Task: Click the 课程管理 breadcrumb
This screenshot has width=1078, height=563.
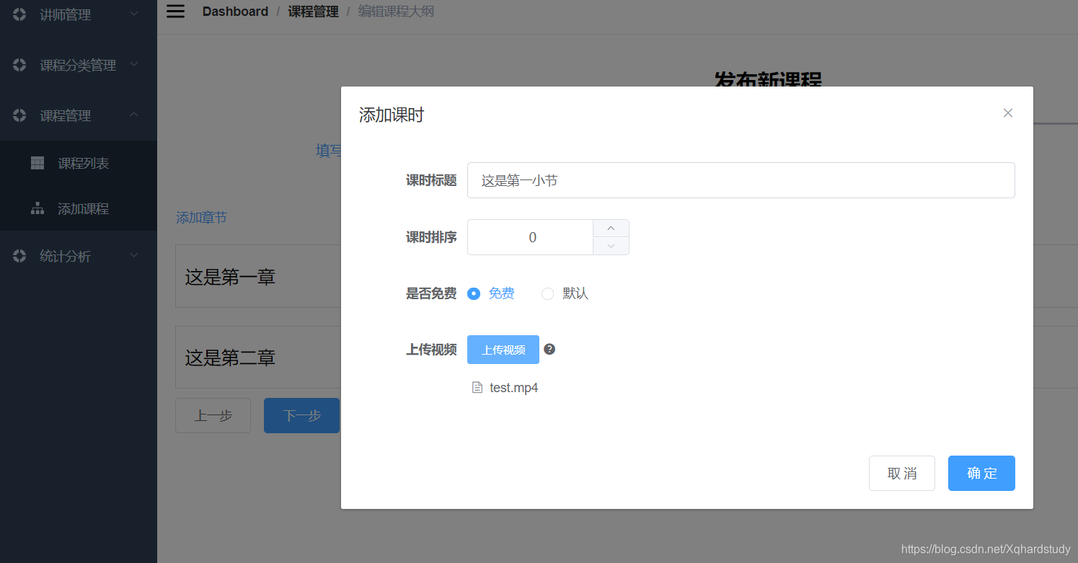Action: point(313,12)
